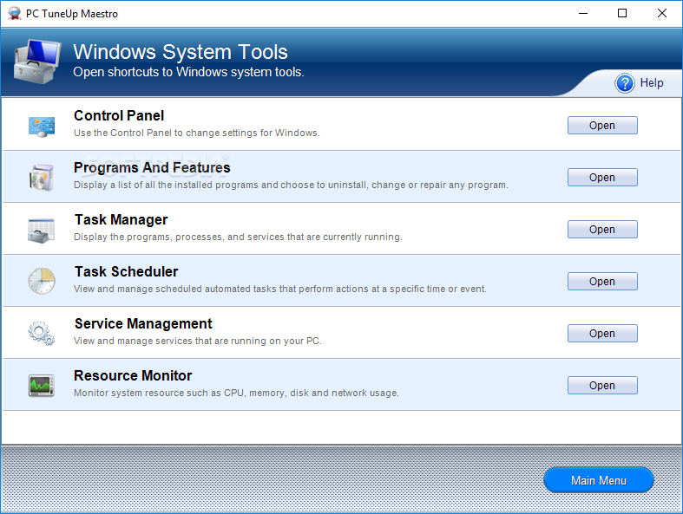
Task: Open Service Management
Action: click(x=602, y=334)
